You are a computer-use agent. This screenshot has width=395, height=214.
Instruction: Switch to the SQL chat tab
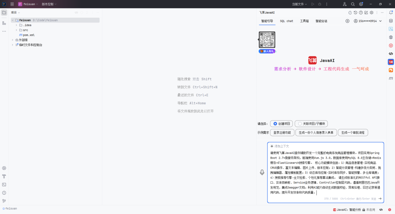coord(286,21)
